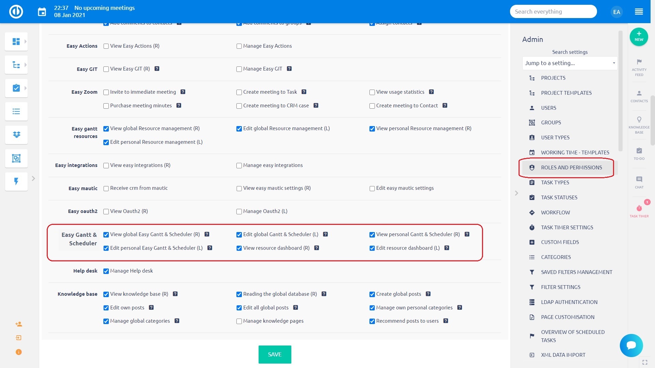655x368 pixels.
Task: Open WORKING TIME - TEMPLATES link
Action: 575,153
